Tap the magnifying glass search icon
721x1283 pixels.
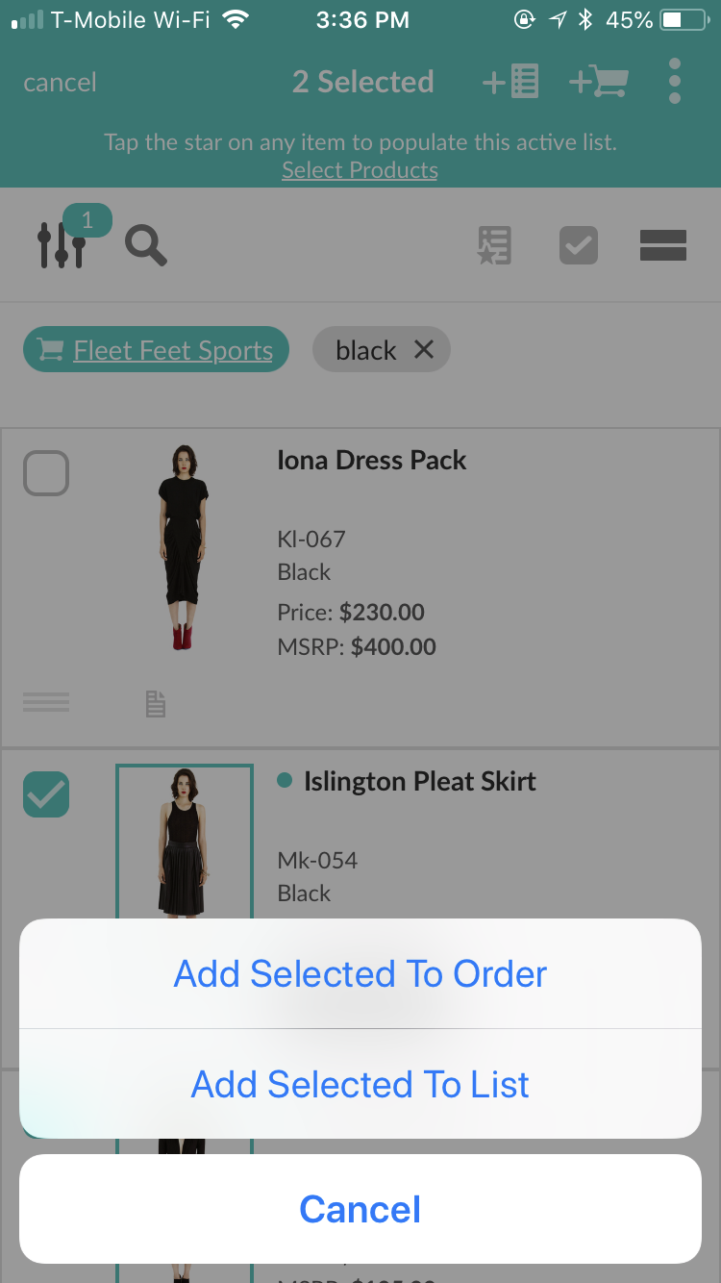pos(146,245)
